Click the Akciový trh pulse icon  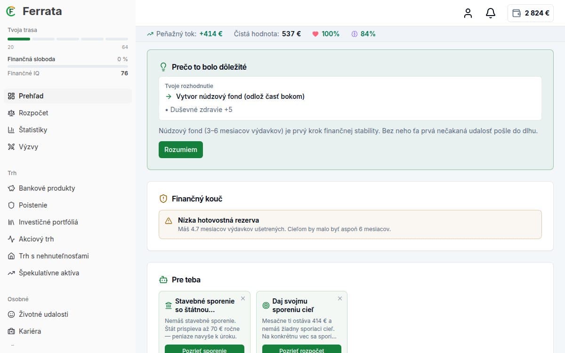click(x=11, y=239)
